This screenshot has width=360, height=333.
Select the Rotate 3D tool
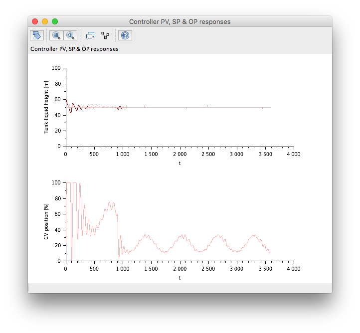37,35
